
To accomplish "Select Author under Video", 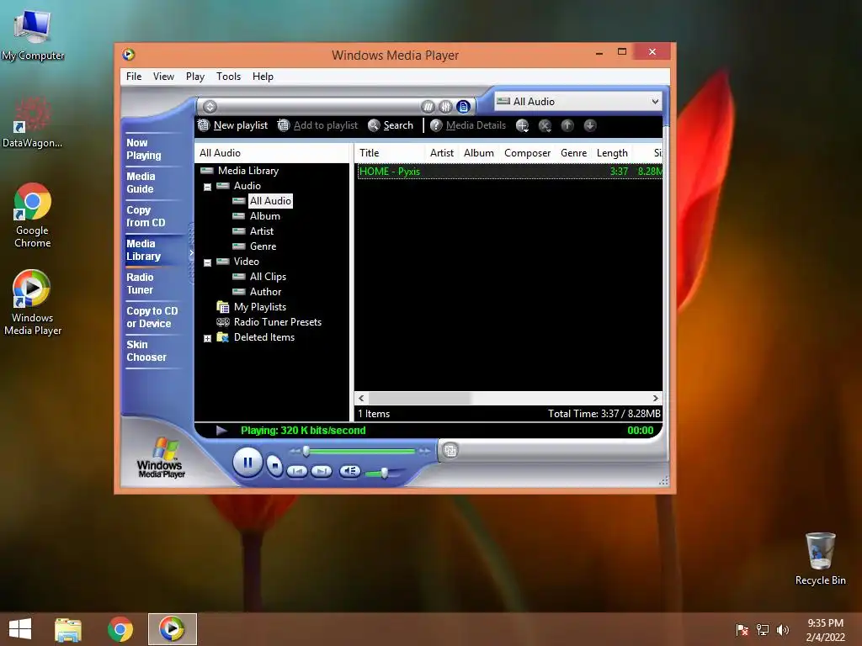I will coord(265,292).
